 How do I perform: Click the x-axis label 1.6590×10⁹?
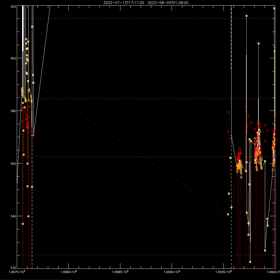[x=172, y=272]
